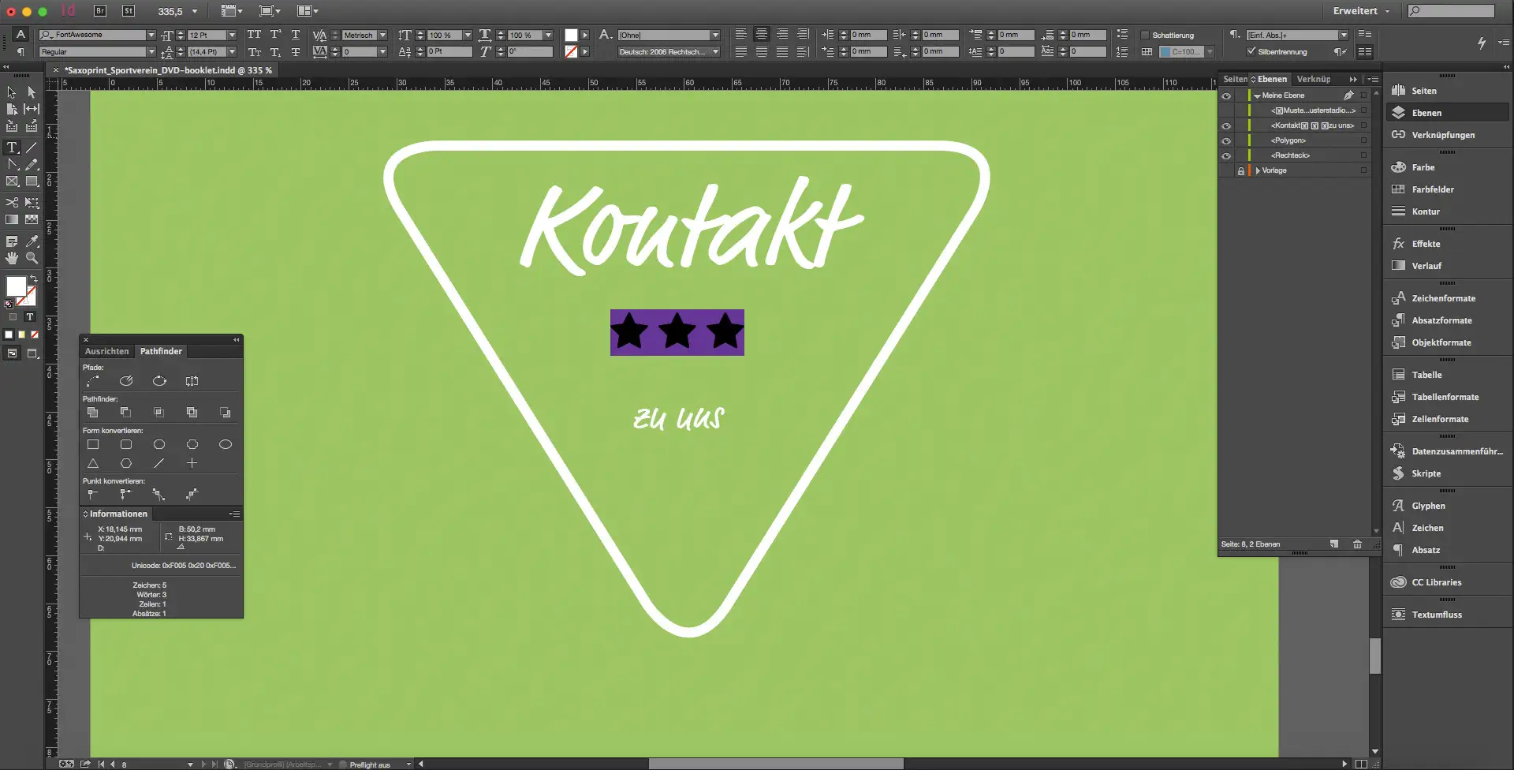Switch to the Seiten tab

(1234, 79)
